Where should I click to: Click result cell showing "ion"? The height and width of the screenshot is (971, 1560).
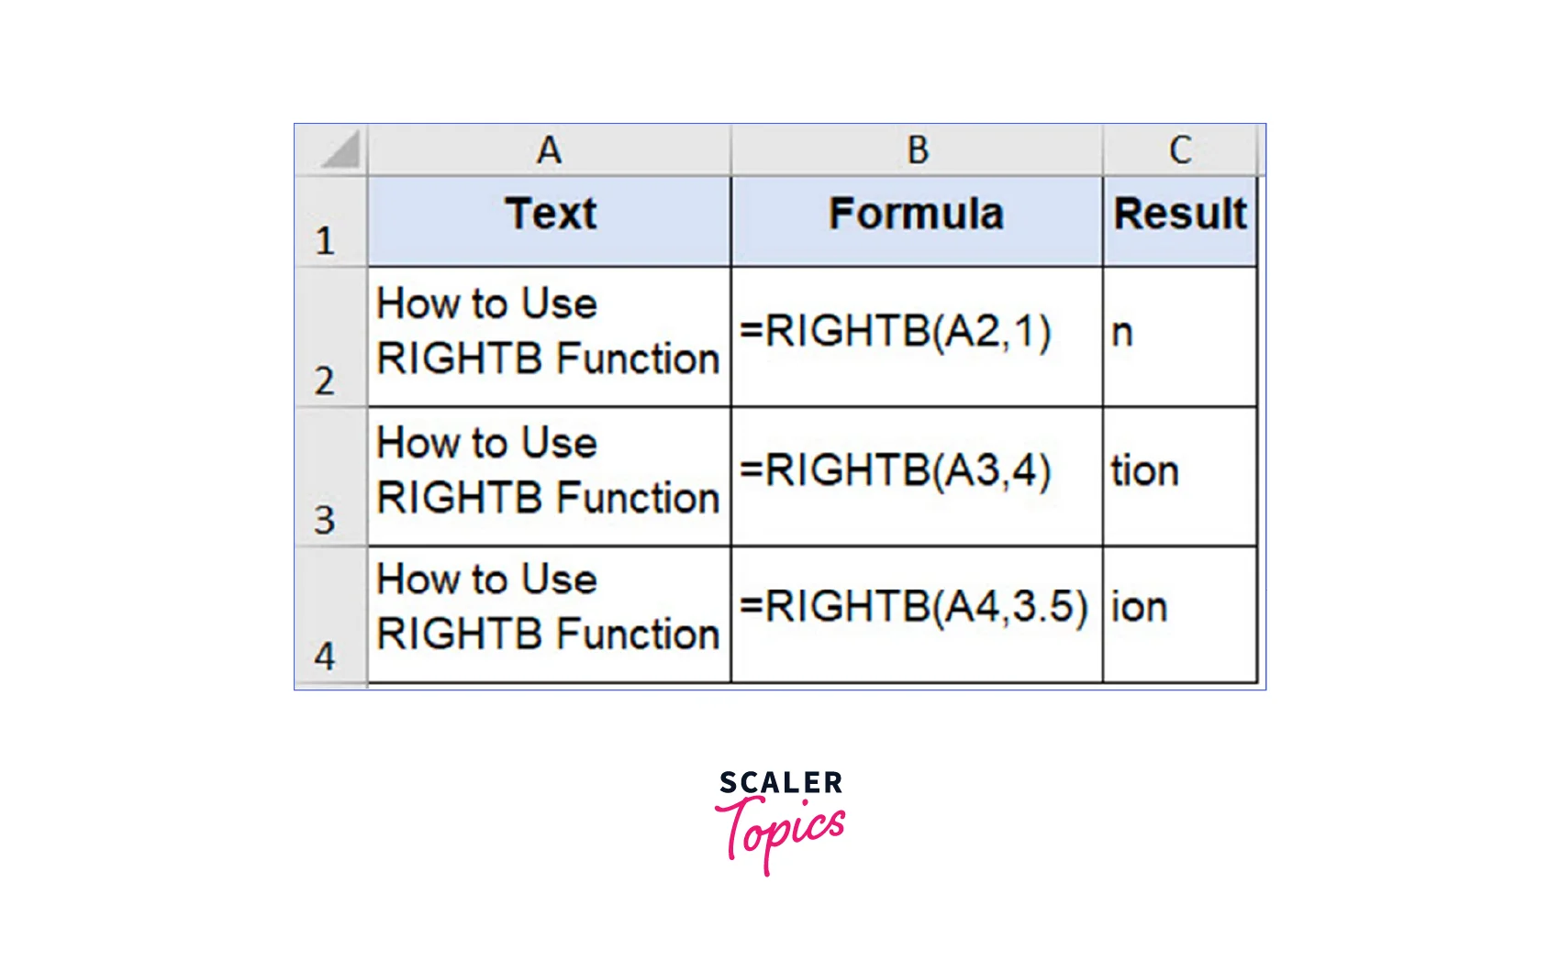tap(1180, 614)
